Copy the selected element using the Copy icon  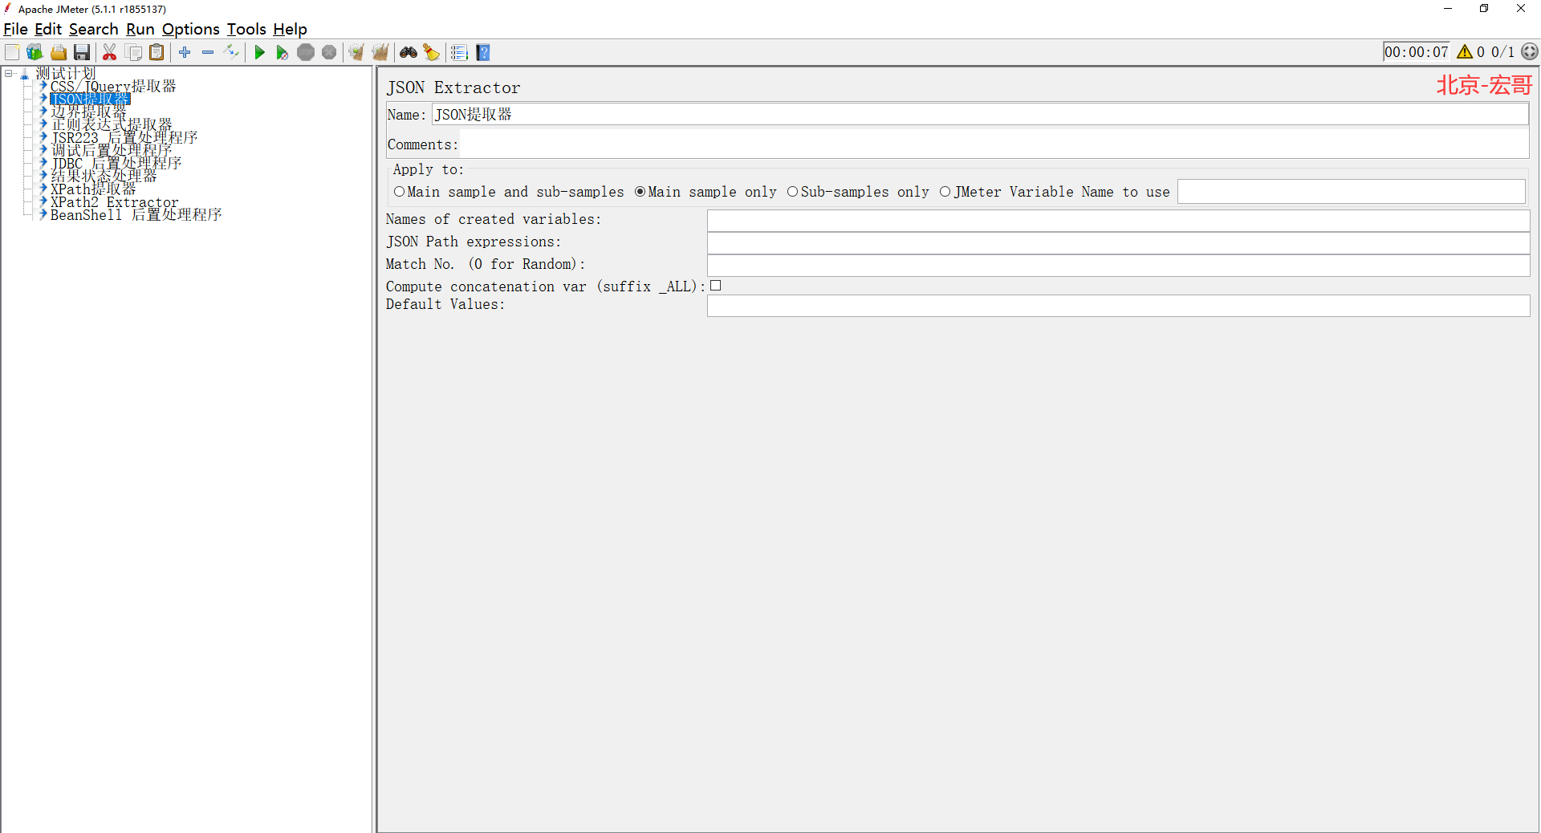(134, 53)
